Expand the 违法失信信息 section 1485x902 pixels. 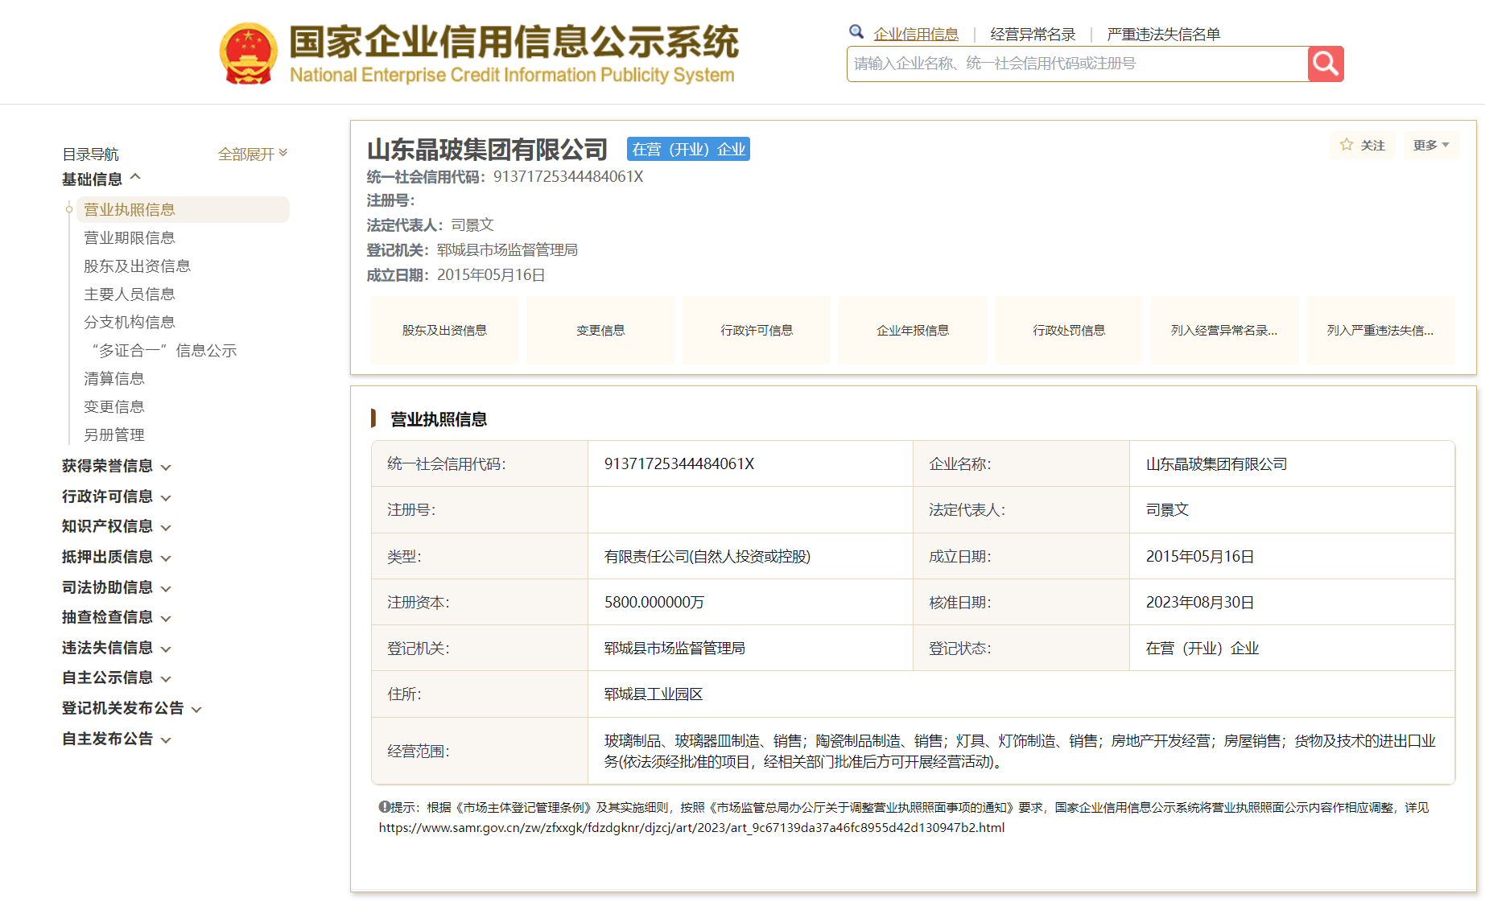point(117,648)
